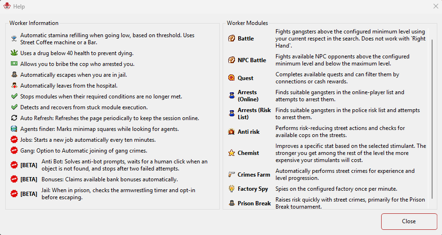Select the Arrests (Risk List) module label
The image size is (442, 235).
click(x=254, y=113)
